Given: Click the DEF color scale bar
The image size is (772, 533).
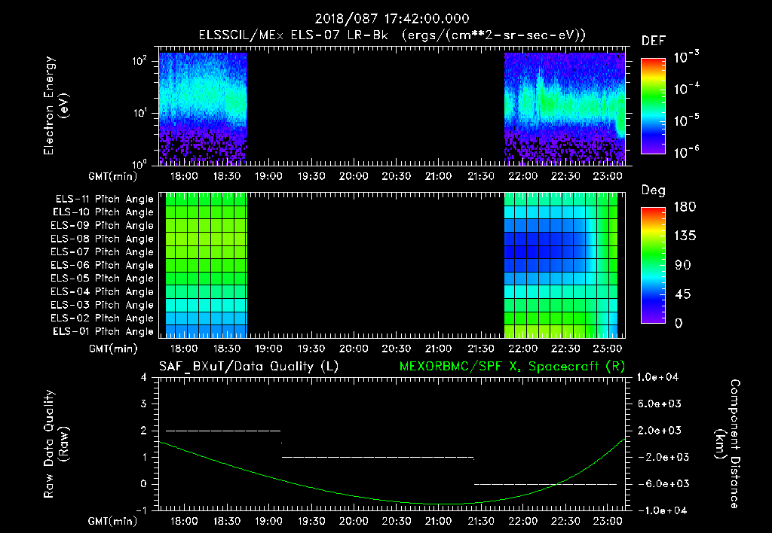Looking at the screenshot, I should tap(653, 106).
